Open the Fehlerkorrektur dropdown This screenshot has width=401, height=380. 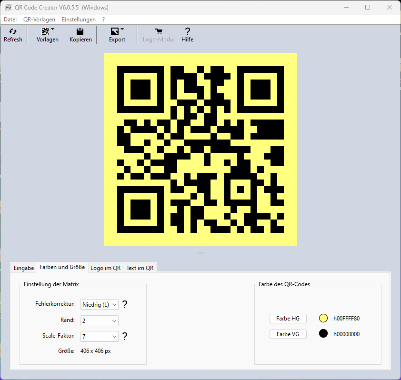tap(99, 305)
